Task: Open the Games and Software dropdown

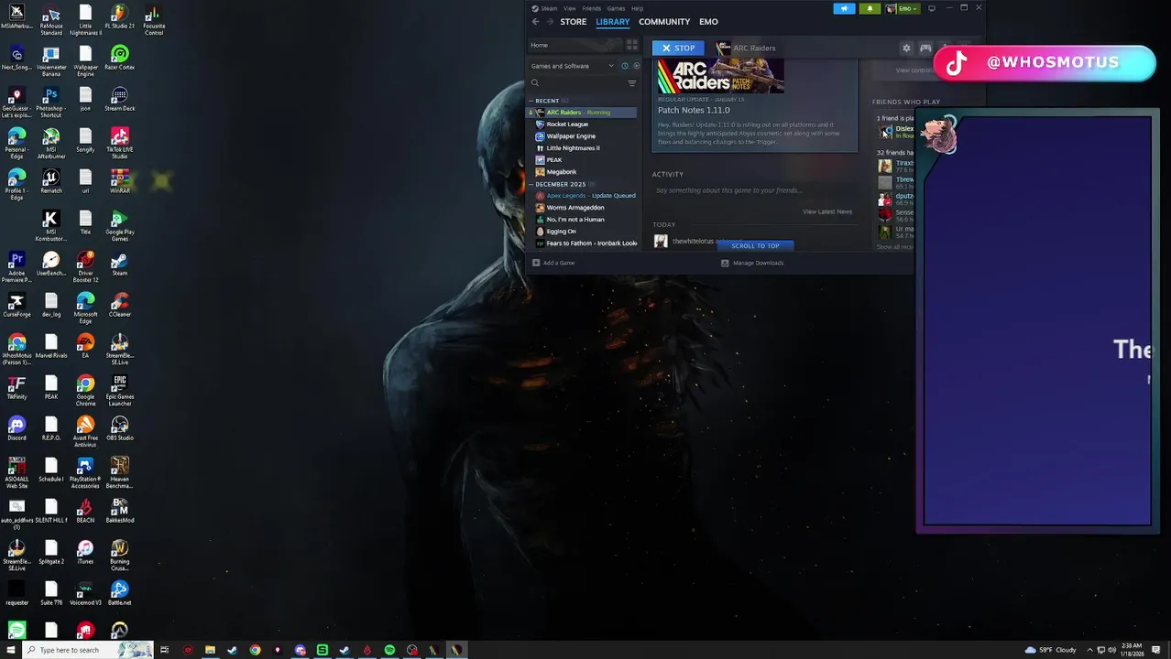Action: 573,66
